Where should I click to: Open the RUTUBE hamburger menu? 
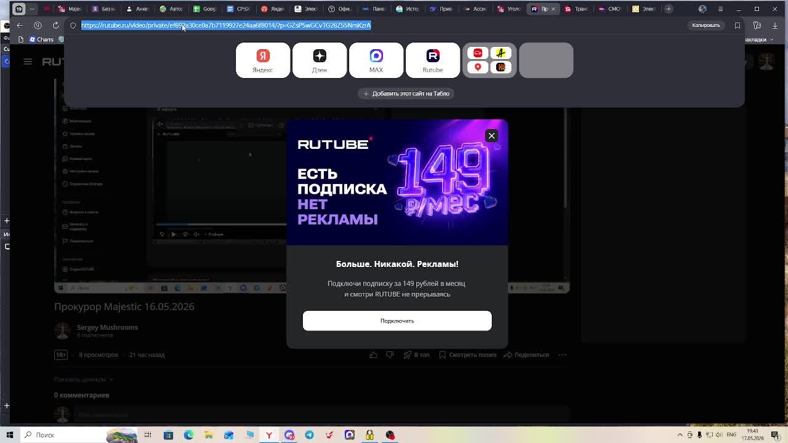coord(28,62)
